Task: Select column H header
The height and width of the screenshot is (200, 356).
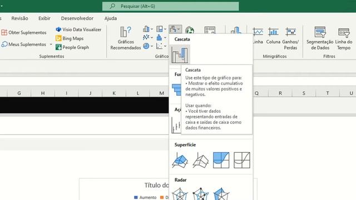Action: click(x=43, y=93)
